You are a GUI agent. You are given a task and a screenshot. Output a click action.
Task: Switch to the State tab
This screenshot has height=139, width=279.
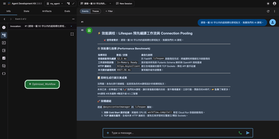pyautogui.click(x=26, y=11)
